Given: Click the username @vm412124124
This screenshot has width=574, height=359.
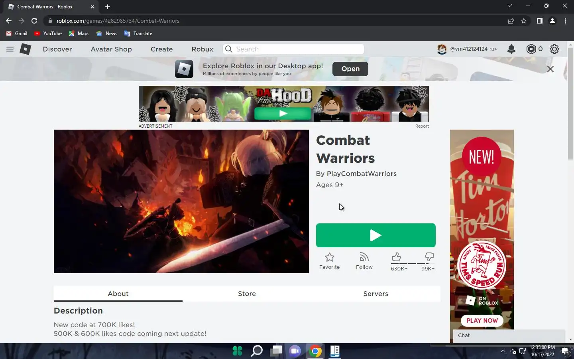Looking at the screenshot, I should point(469,49).
